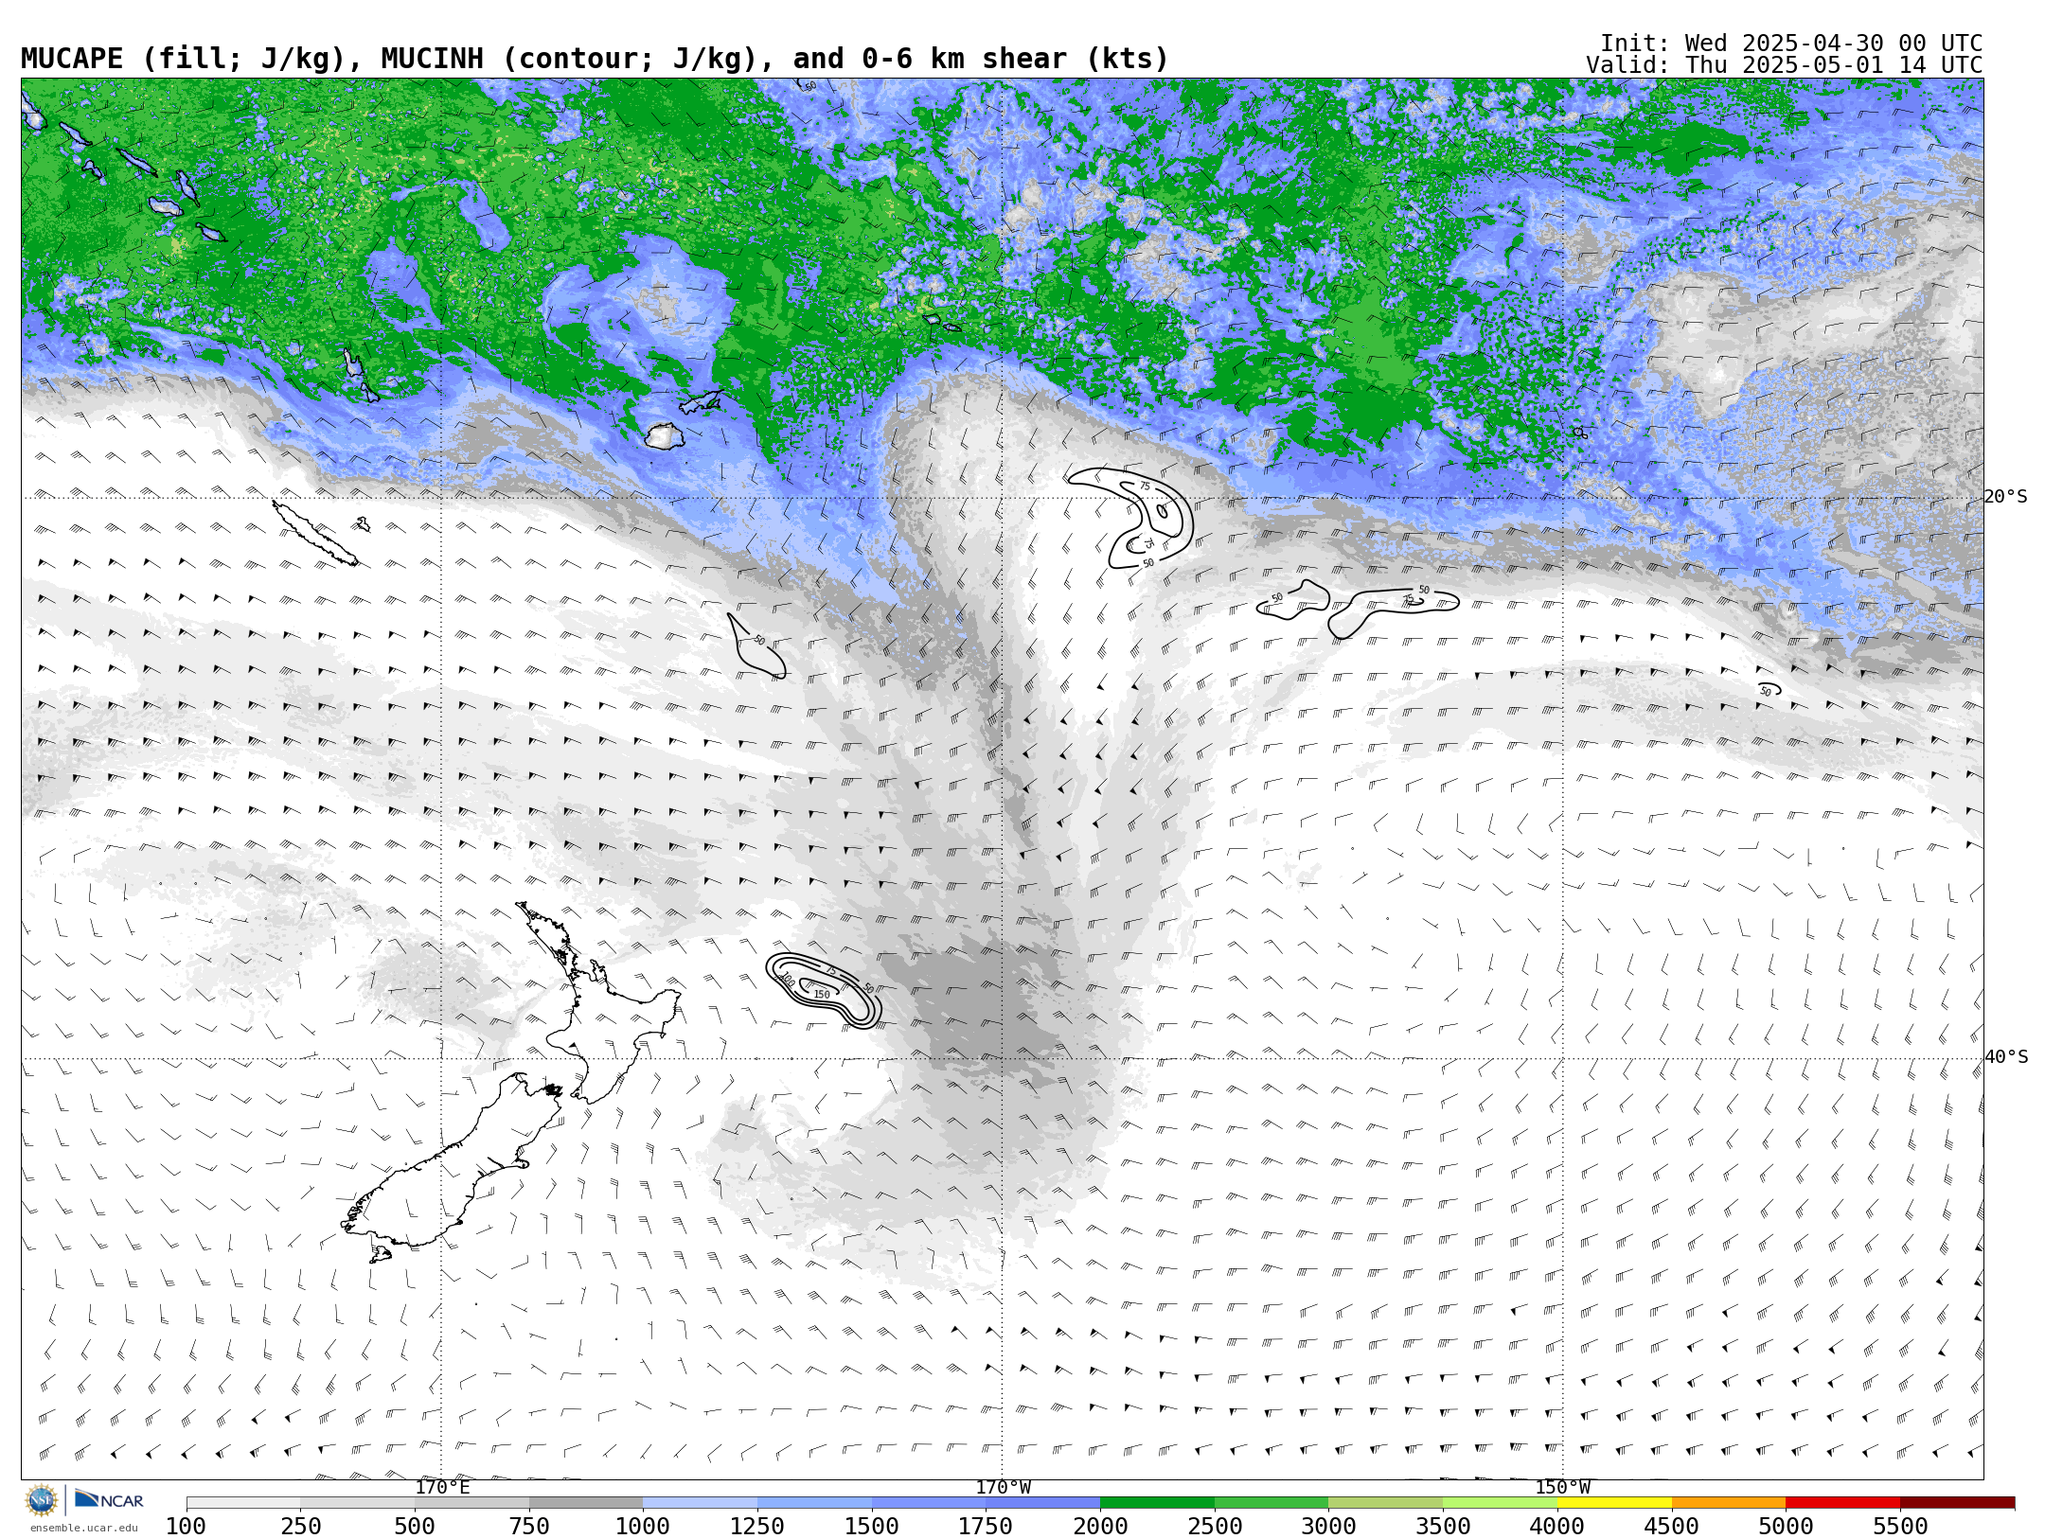
Task: Click the 4500 color bar label
Action: (1672, 1526)
